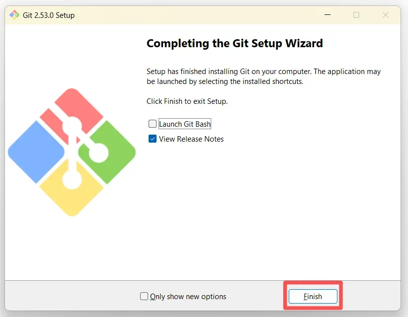Minimize the Git Setup window
408x317 pixels.
327,15
